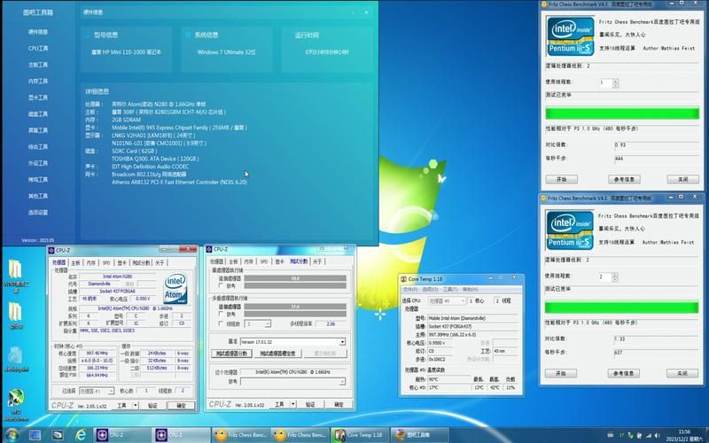Click single-thread score bar in CPU-Z benchmark
Image resolution: width=709 pixels, height=443 pixels.
coord(295,279)
